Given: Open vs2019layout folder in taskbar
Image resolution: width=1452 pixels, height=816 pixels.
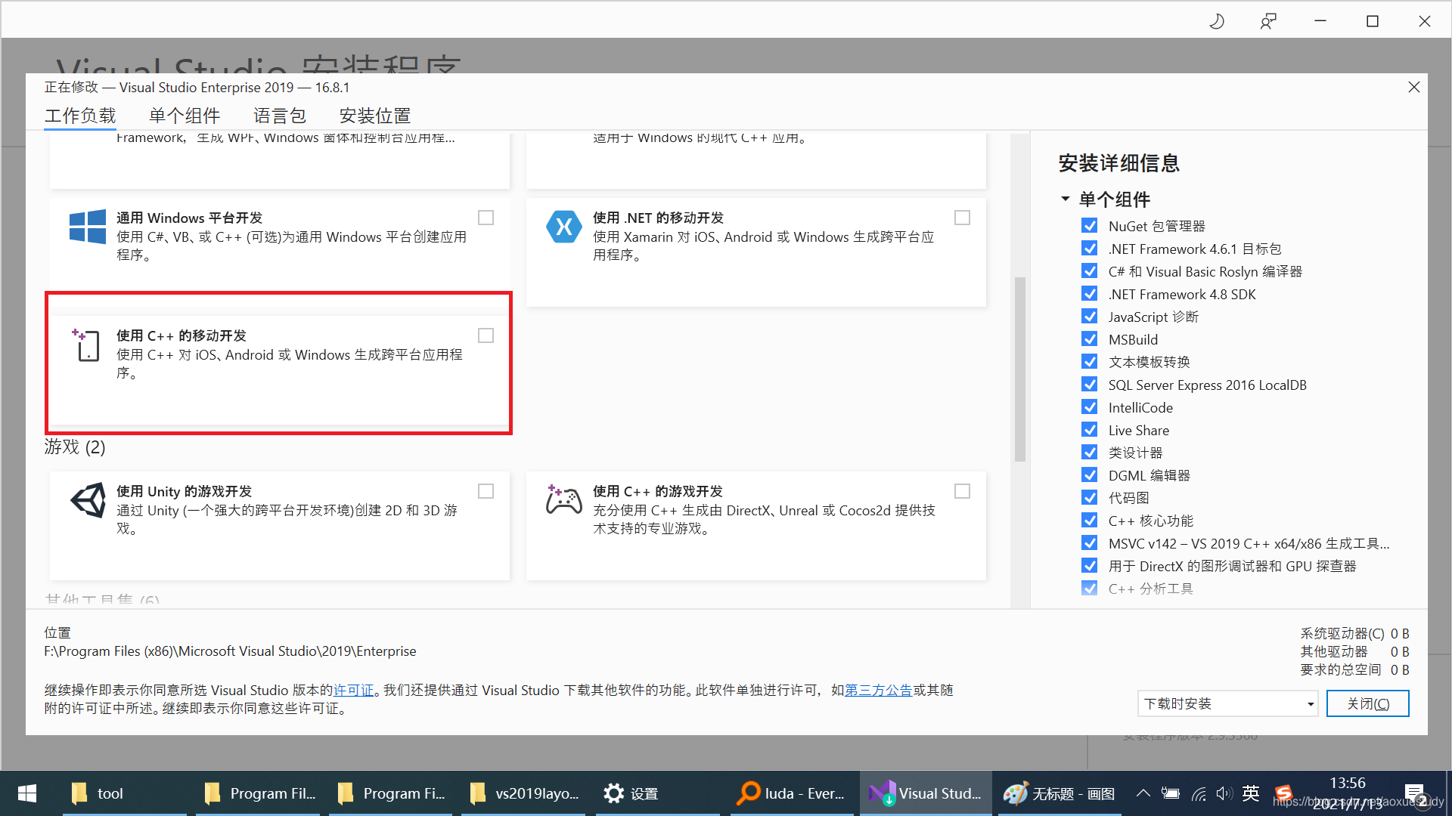Looking at the screenshot, I should [x=524, y=793].
